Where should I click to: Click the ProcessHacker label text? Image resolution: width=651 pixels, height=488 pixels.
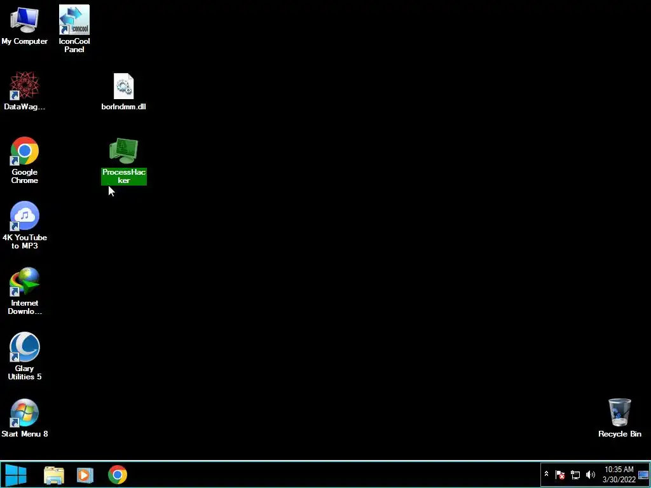click(x=124, y=177)
